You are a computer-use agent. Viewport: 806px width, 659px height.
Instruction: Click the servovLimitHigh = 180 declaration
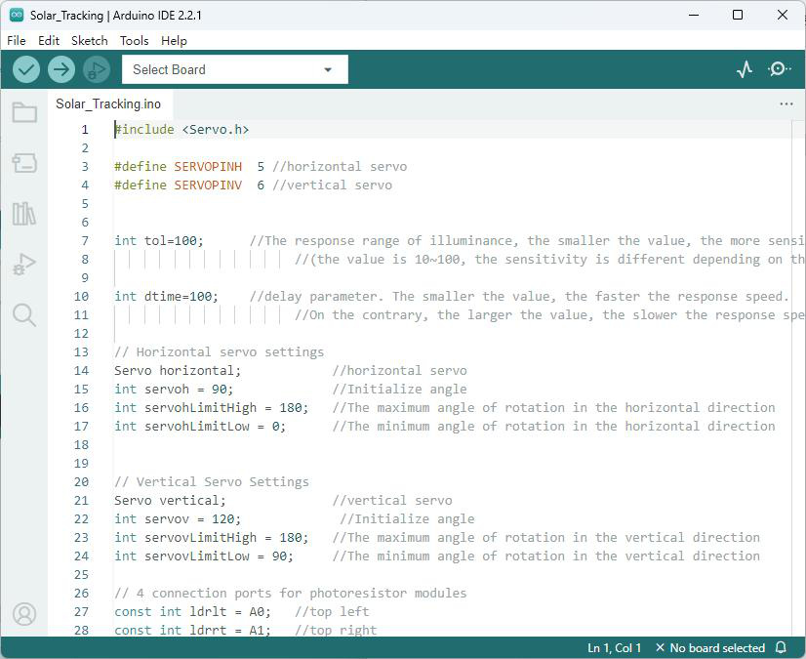point(212,537)
